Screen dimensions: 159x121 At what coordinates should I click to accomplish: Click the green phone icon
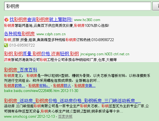click(x=6, y=45)
